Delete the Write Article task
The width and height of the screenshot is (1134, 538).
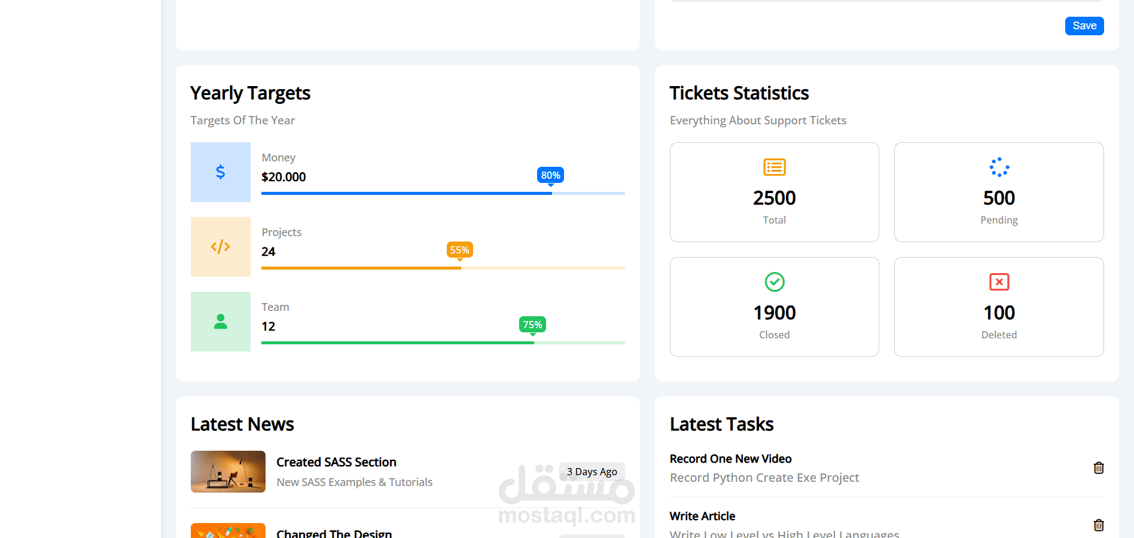coord(1098,525)
